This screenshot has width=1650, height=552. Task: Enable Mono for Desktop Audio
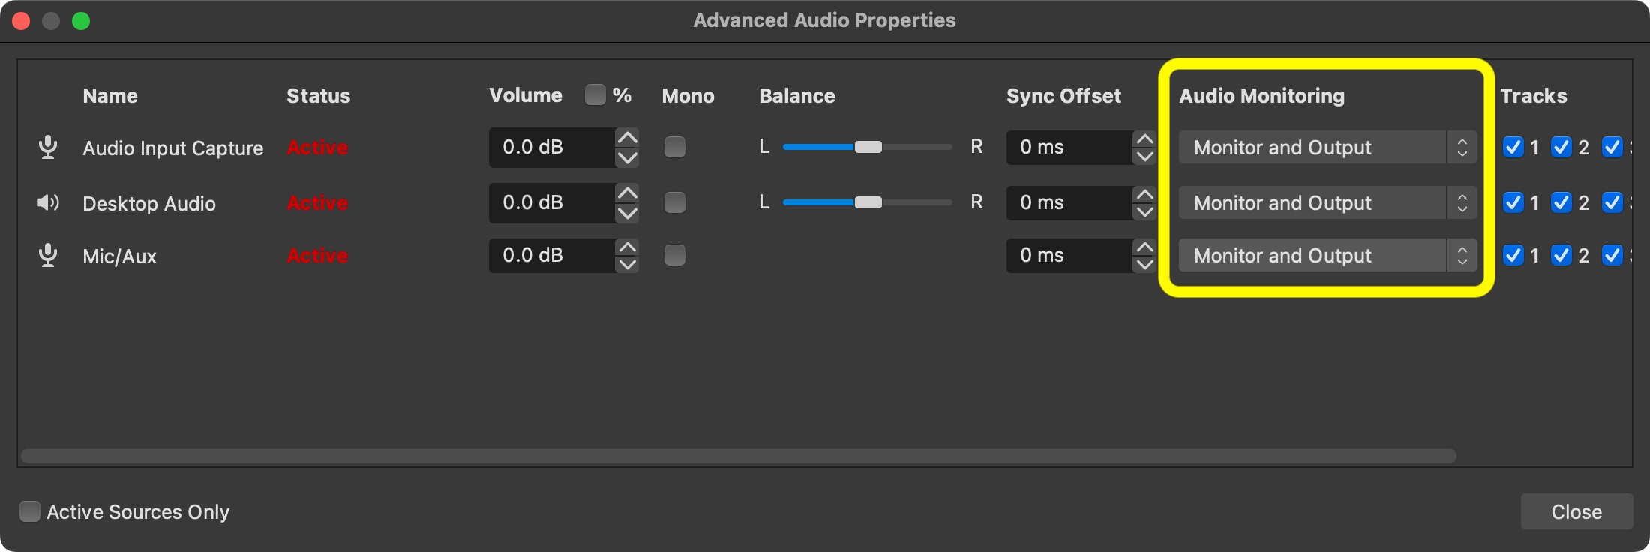[675, 202]
